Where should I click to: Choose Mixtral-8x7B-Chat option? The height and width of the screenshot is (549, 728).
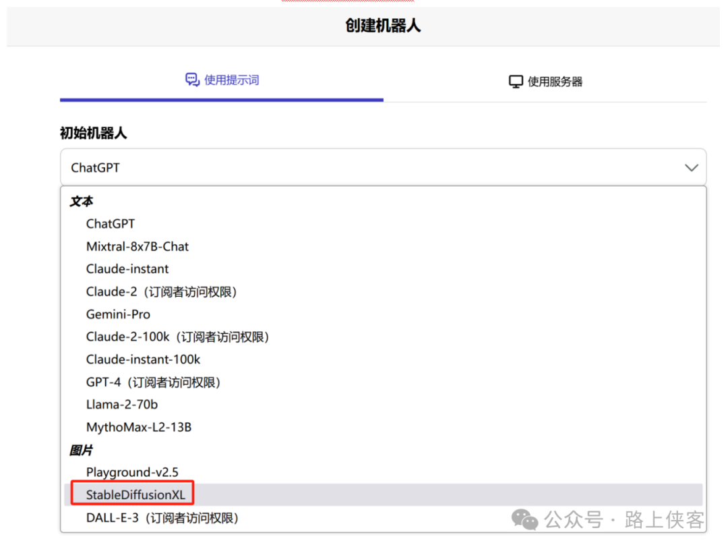pos(383,247)
